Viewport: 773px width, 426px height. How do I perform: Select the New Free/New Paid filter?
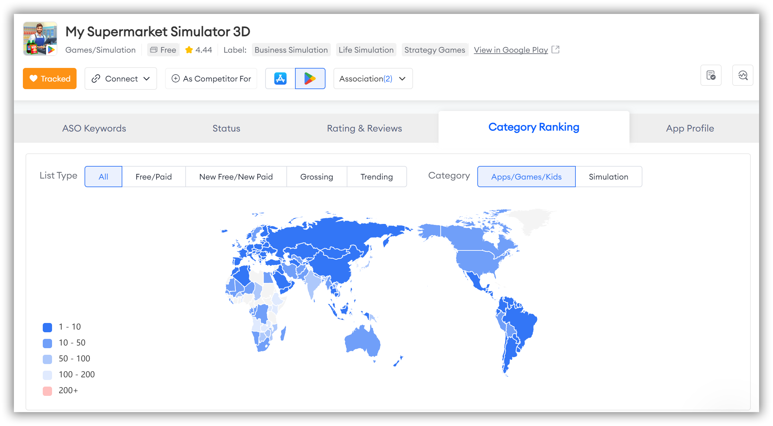tap(236, 176)
